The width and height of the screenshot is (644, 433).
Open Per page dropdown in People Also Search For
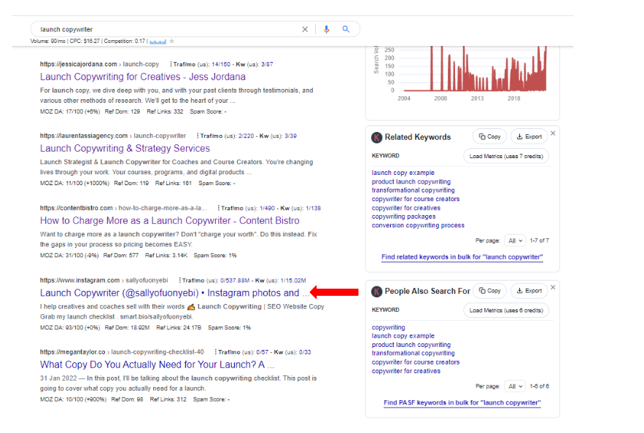[515, 386]
